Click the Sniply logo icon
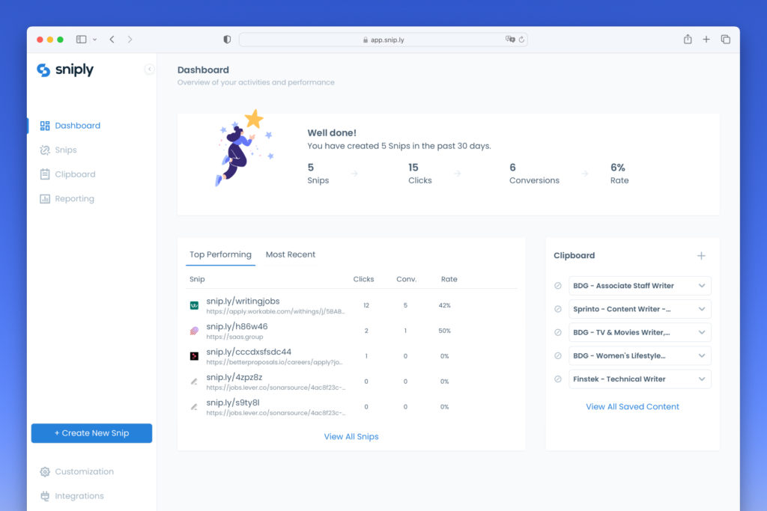 (x=43, y=70)
